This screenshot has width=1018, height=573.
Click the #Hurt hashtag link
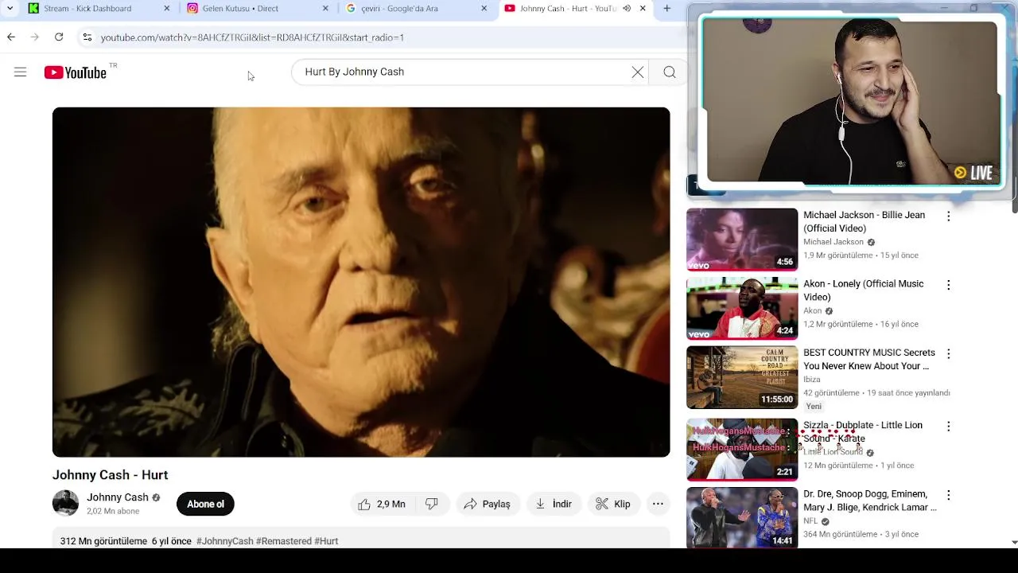click(x=326, y=541)
